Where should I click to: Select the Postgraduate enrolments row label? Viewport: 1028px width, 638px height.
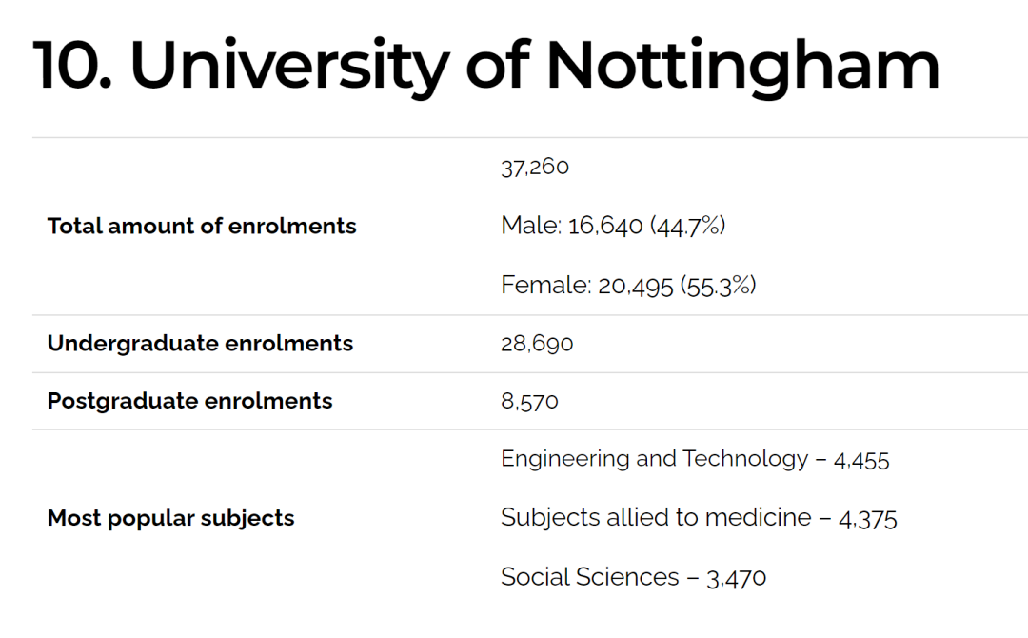click(190, 401)
